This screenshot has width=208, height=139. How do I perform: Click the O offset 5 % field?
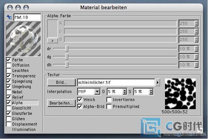pyautogui.click(x=115, y=92)
